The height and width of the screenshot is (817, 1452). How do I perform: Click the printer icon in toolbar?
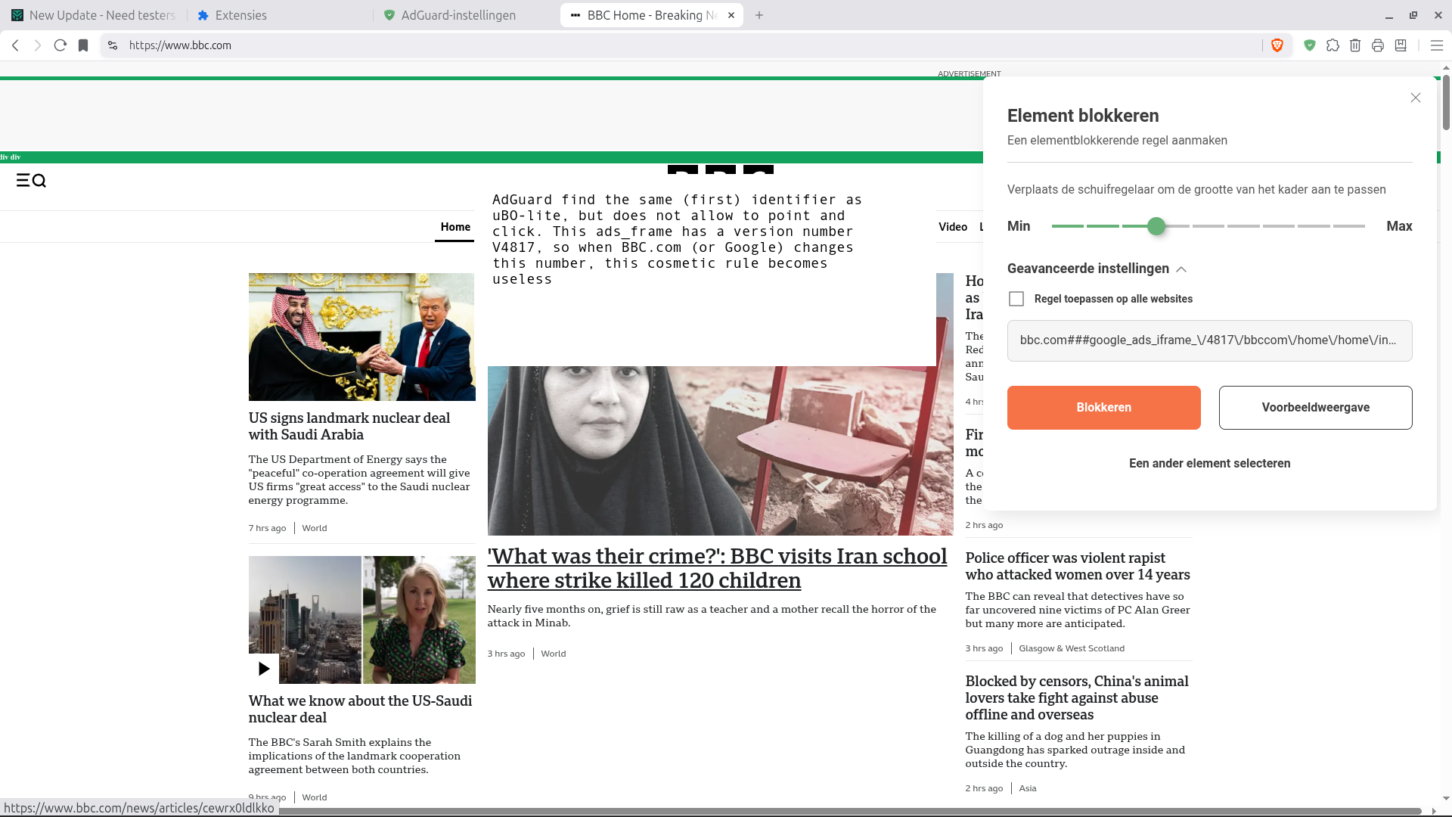(1378, 45)
